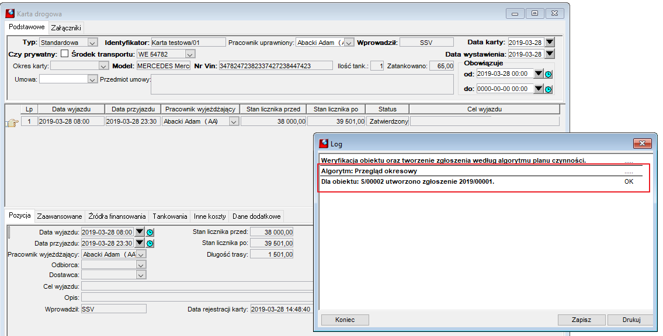Expand Okres karty dropdown

click(103, 66)
